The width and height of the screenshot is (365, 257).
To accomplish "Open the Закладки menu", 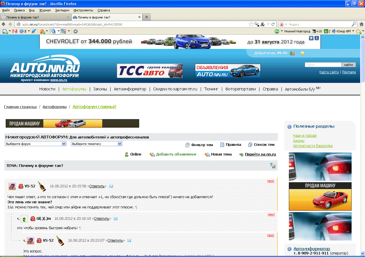I will pos(62,10).
